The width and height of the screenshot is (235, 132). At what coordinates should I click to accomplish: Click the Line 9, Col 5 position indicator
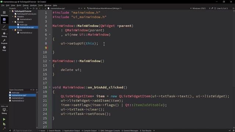coord(222,8)
